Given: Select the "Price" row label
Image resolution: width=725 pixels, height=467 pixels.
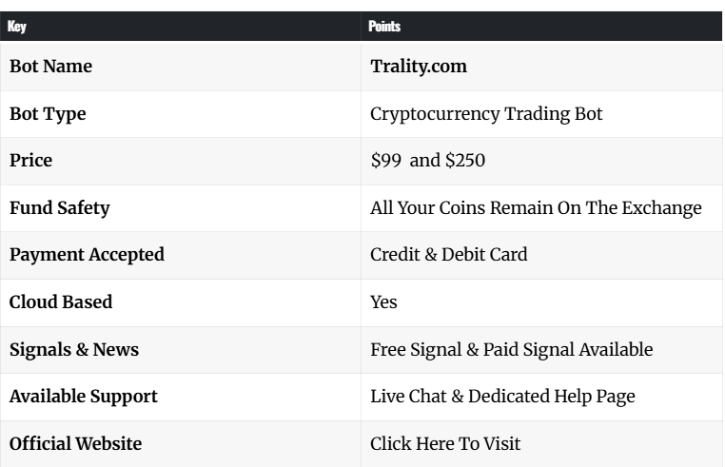Looking at the screenshot, I should (x=30, y=161).
